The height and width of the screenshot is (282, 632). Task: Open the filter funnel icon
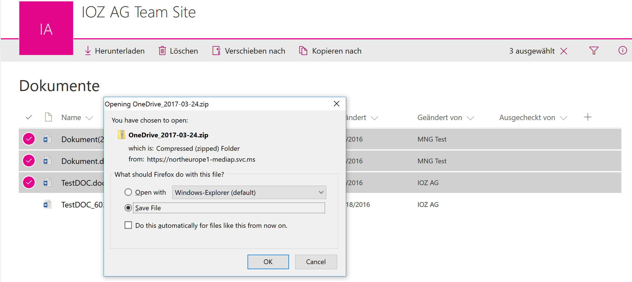click(x=594, y=51)
